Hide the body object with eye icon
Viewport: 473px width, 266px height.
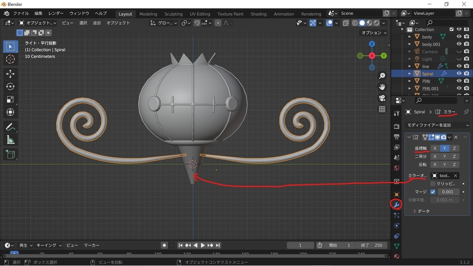pos(459,37)
